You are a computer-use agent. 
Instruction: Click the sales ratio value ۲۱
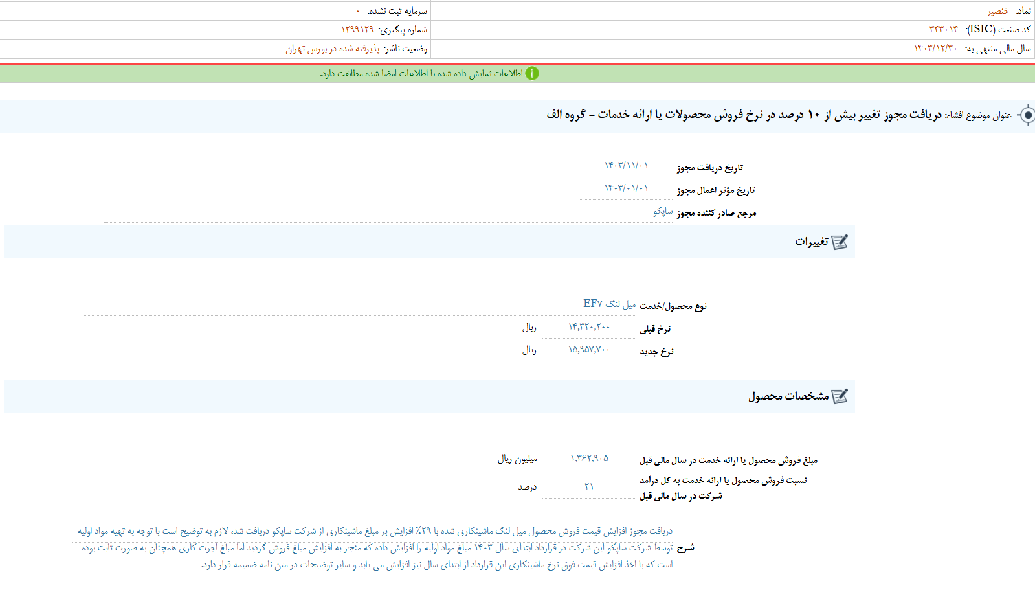click(589, 486)
